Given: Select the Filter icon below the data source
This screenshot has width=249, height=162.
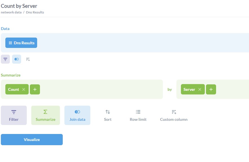Looking at the screenshot, I should (x=5, y=59).
